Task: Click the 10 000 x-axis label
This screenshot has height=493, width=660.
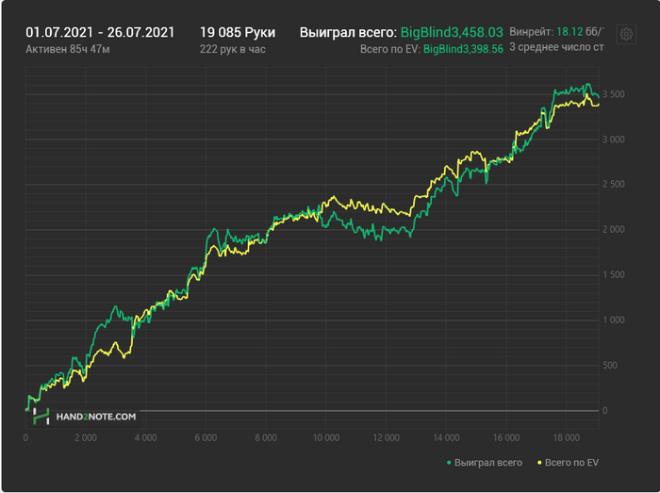Action: click(x=326, y=438)
